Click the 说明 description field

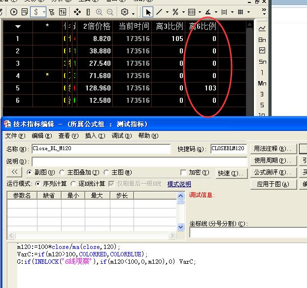pos(139,162)
